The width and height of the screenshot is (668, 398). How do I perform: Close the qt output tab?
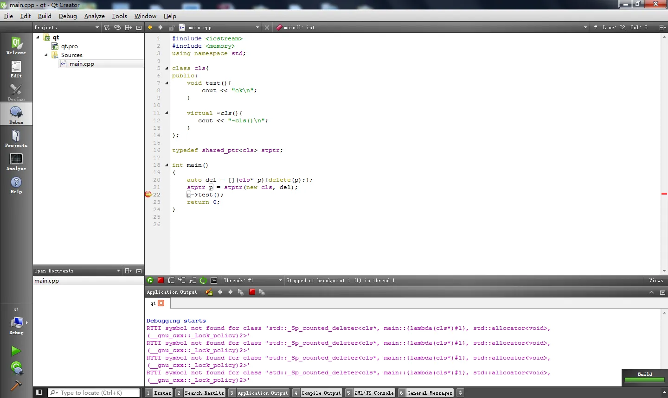[161, 303]
